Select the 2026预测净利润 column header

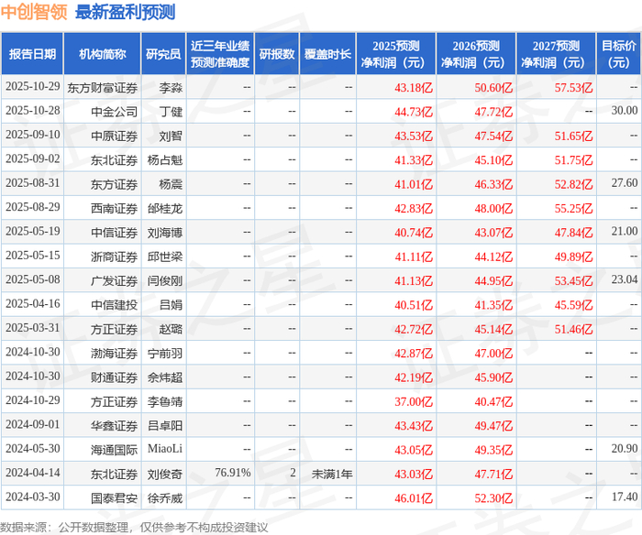[476, 54]
